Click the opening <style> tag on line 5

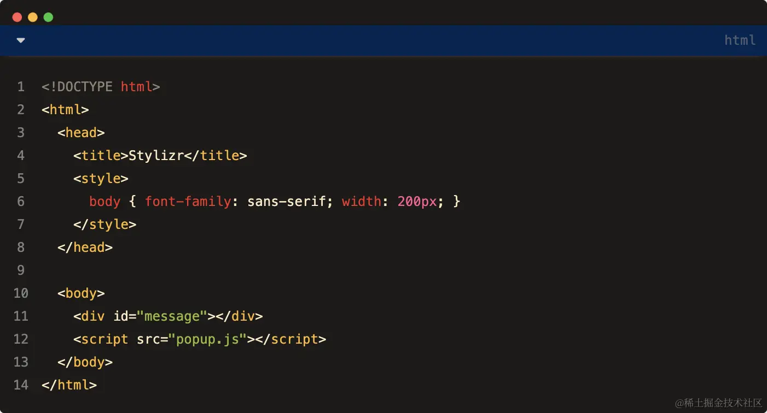tap(101, 178)
